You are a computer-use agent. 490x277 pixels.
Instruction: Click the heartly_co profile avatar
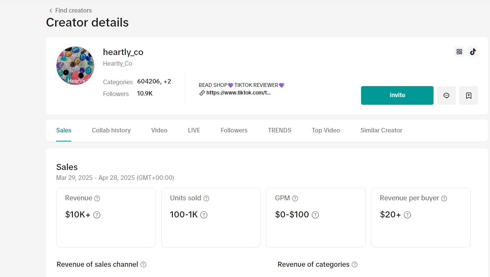[x=75, y=66]
